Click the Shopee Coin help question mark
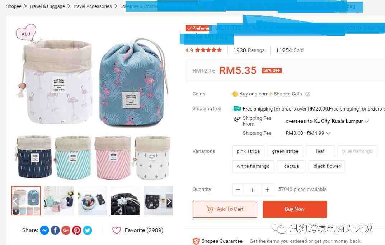 [x=307, y=94]
